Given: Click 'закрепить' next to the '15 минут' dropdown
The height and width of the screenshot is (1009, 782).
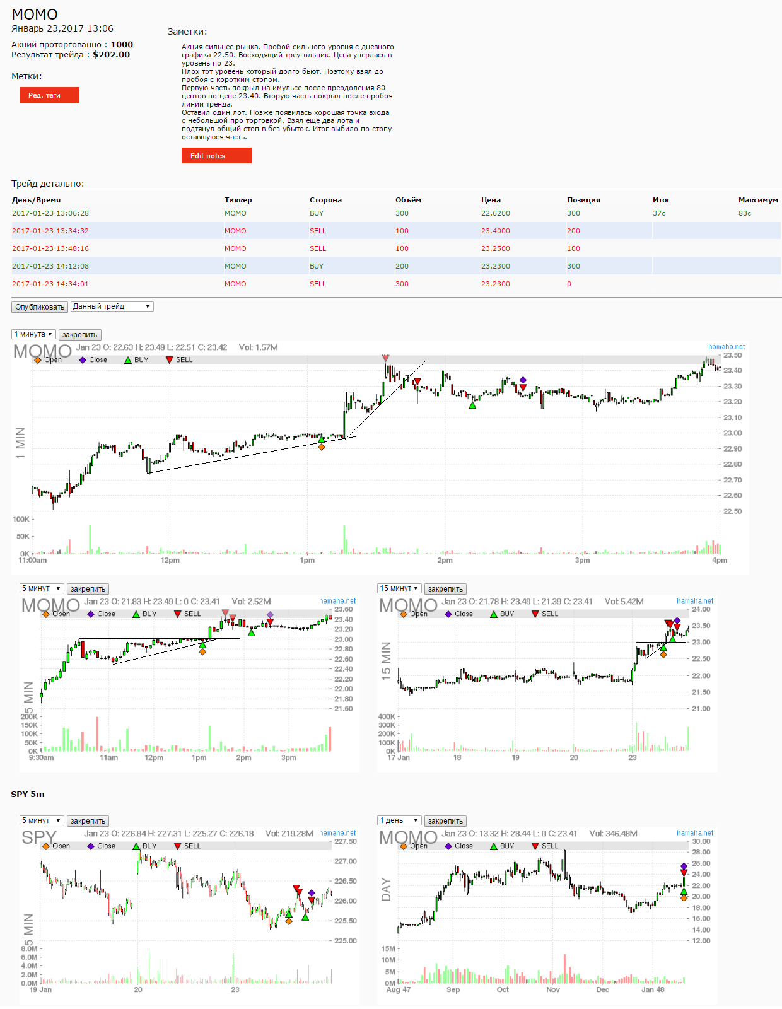Looking at the screenshot, I should [x=445, y=589].
